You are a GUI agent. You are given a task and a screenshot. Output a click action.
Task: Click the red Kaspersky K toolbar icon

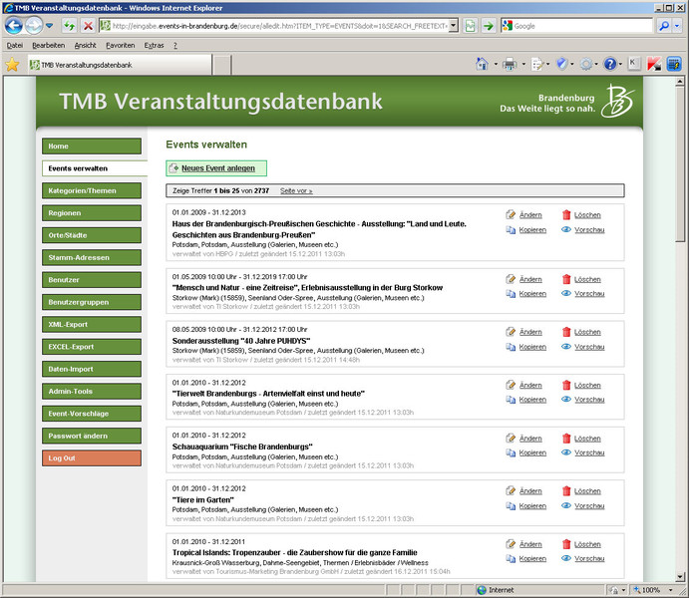point(654,64)
